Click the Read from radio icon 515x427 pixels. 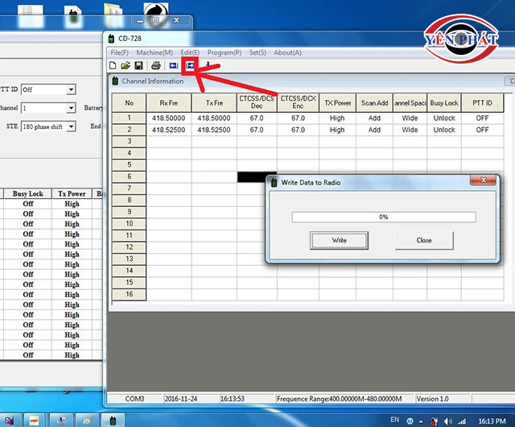(173, 65)
